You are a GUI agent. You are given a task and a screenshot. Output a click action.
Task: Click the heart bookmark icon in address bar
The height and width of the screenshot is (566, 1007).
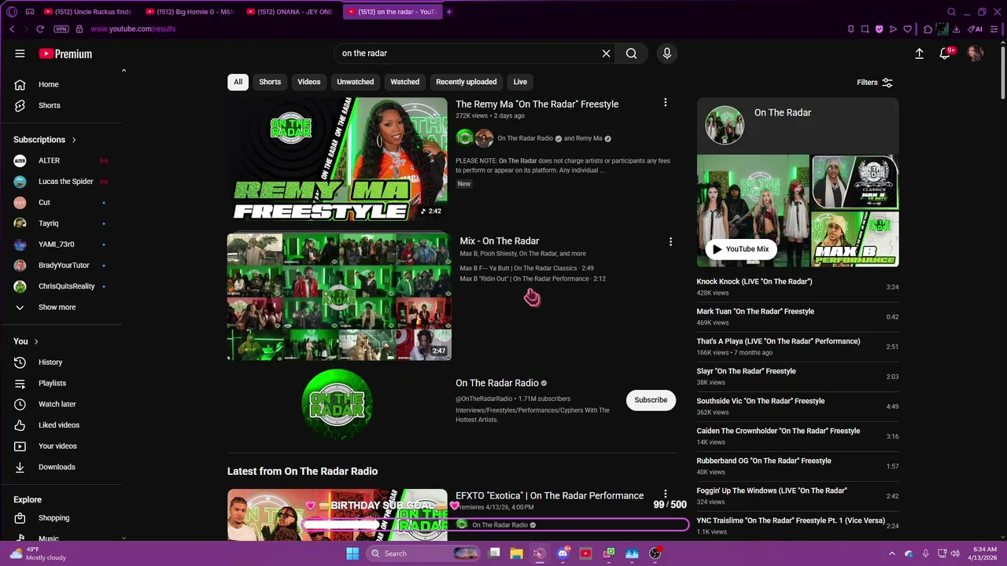click(x=907, y=29)
